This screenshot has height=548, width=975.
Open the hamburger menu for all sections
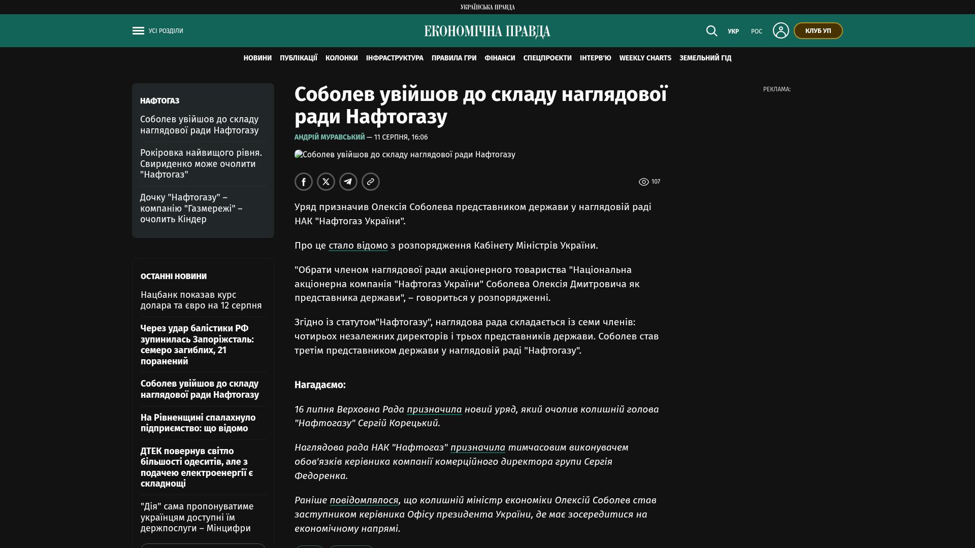point(138,31)
